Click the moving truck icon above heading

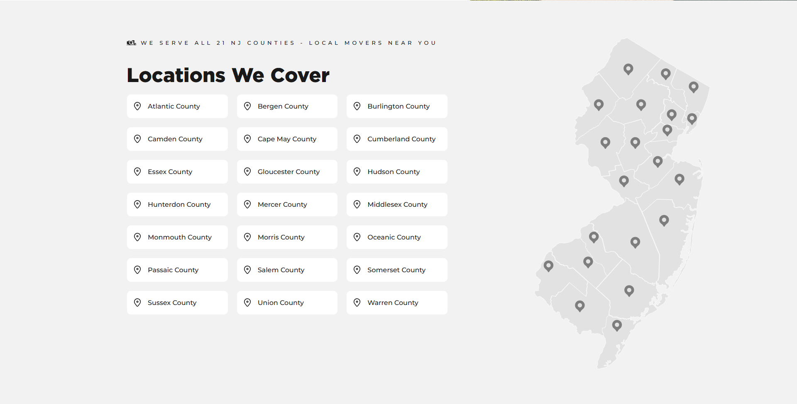[132, 43]
